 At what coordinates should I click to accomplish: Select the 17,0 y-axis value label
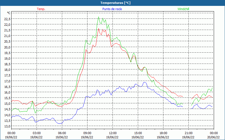pyautogui.click(x=7, y=81)
